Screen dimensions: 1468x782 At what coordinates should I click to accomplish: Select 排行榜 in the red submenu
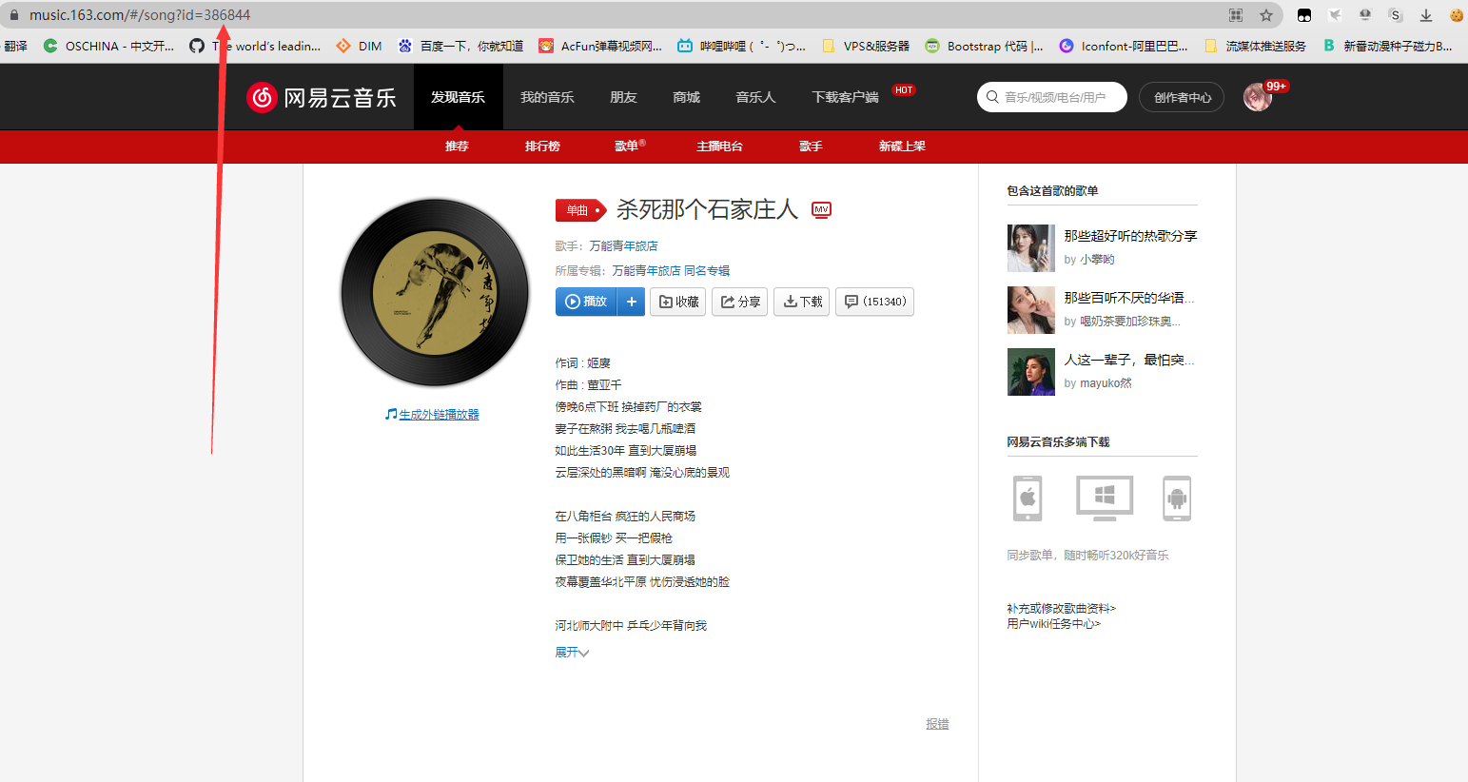pos(542,147)
